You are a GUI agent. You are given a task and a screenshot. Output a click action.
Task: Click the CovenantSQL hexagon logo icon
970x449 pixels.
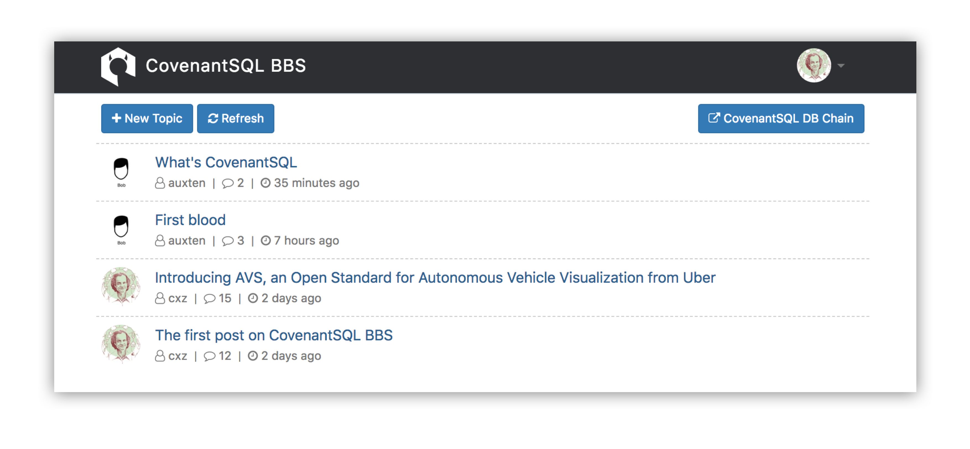(x=118, y=67)
